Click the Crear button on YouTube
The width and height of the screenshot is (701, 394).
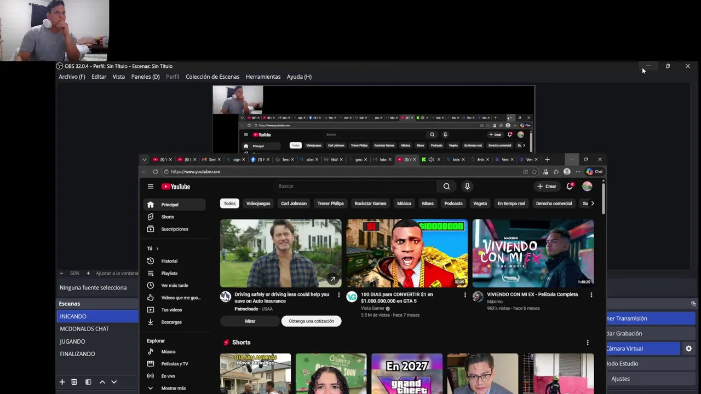547,186
